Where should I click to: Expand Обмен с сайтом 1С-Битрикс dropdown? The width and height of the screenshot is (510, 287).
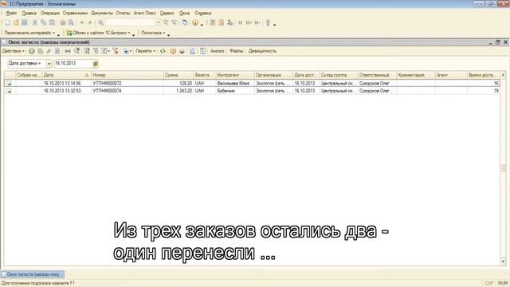pyautogui.click(x=98, y=33)
